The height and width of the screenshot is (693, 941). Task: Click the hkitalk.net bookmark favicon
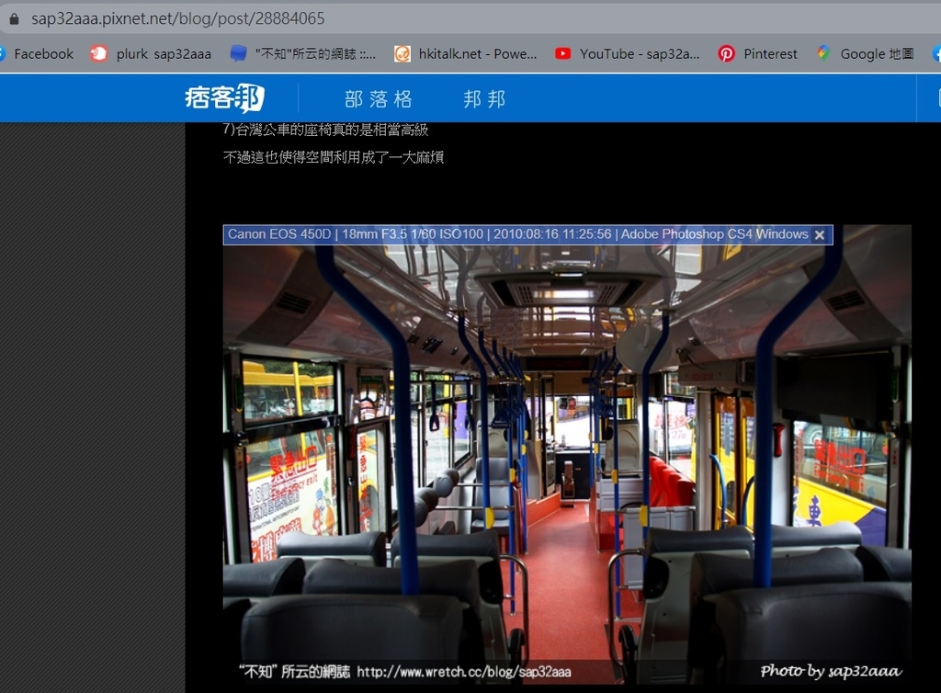click(x=402, y=54)
